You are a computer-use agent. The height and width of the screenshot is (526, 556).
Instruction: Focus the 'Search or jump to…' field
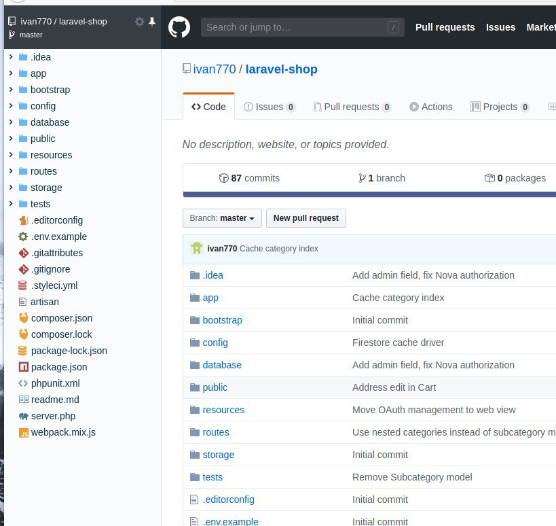click(x=303, y=27)
